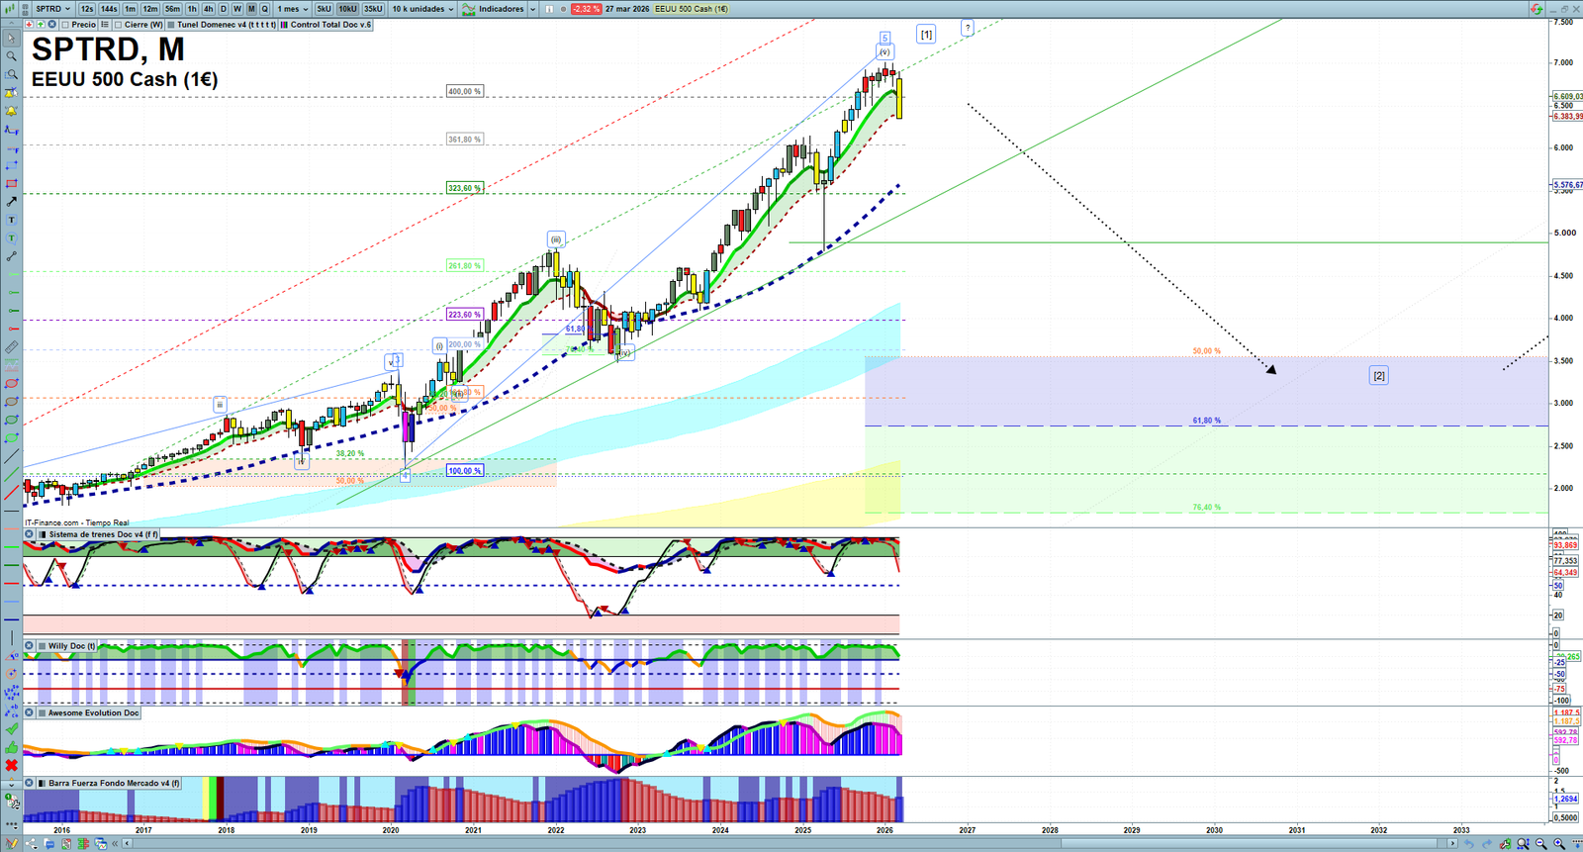Switch to the W weekly timeframe
Screen dimensions: 1583x852
click(237, 9)
